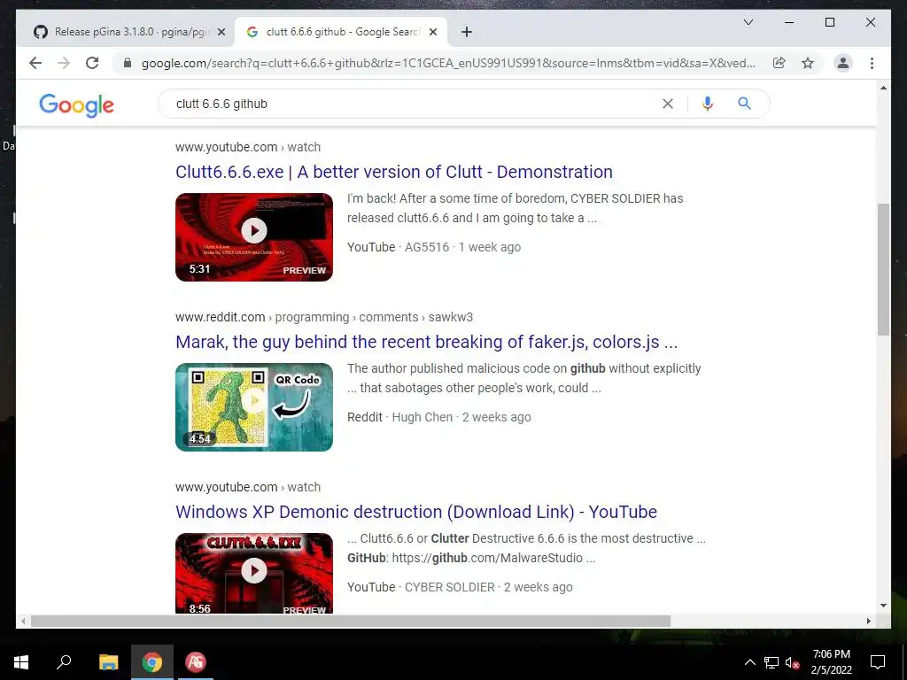Click the AG5516 channel text
The image size is (907, 680).
pos(427,247)
